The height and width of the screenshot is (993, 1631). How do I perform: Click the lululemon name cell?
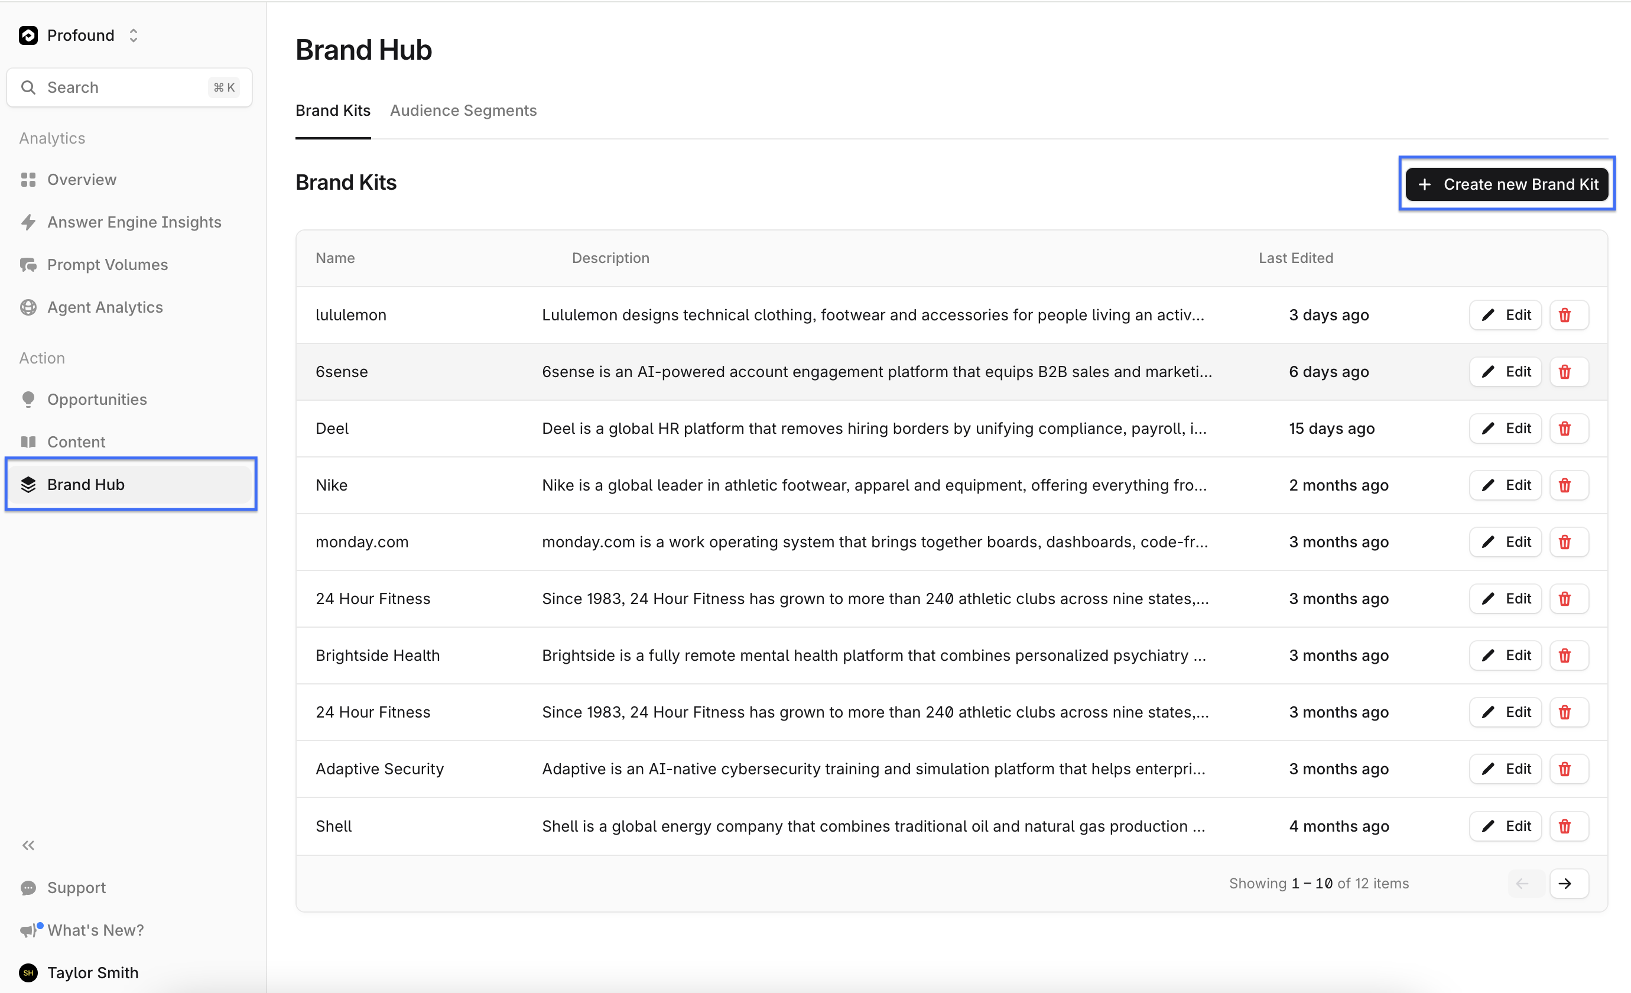[351, 315]
